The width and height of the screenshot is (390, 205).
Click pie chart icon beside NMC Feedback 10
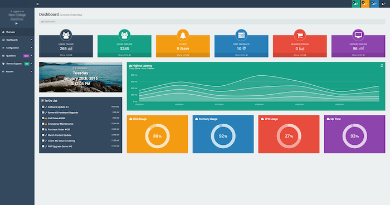[x=244, y=48]
